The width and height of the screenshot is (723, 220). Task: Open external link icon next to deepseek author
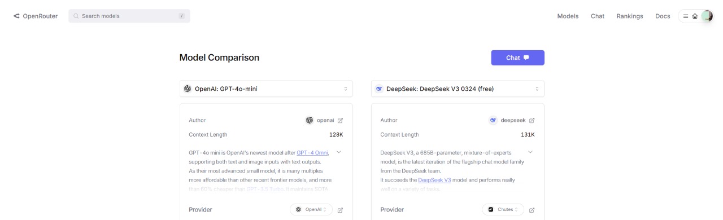[532, 120]
